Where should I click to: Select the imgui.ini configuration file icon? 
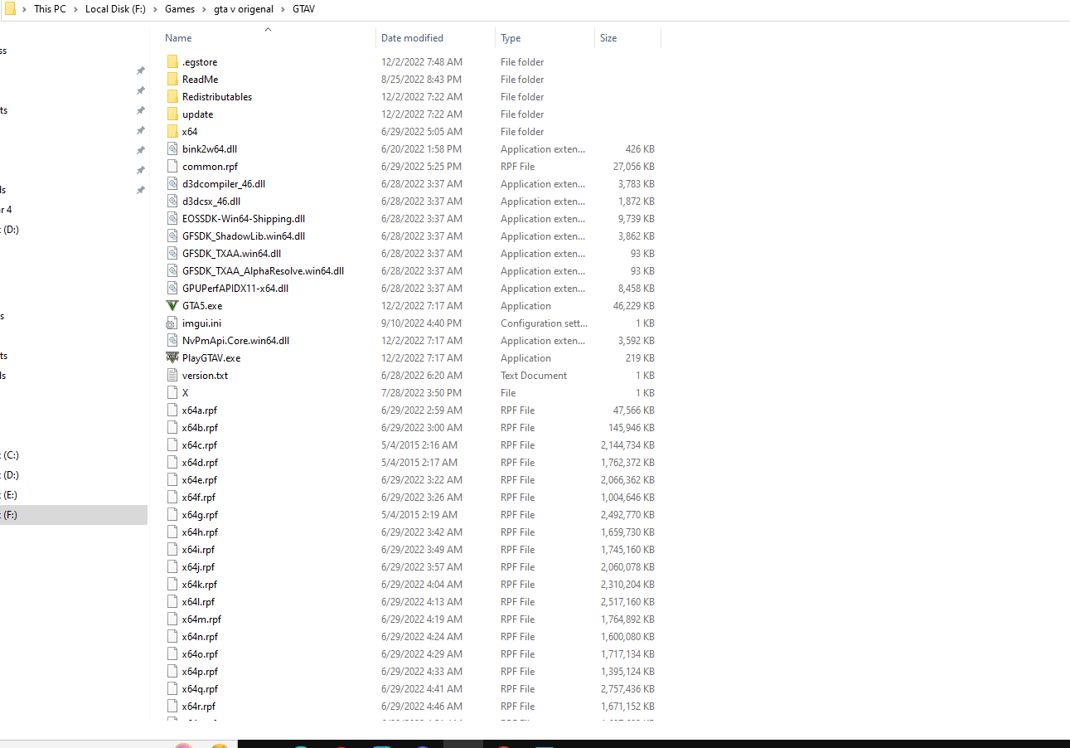(172, 323)
